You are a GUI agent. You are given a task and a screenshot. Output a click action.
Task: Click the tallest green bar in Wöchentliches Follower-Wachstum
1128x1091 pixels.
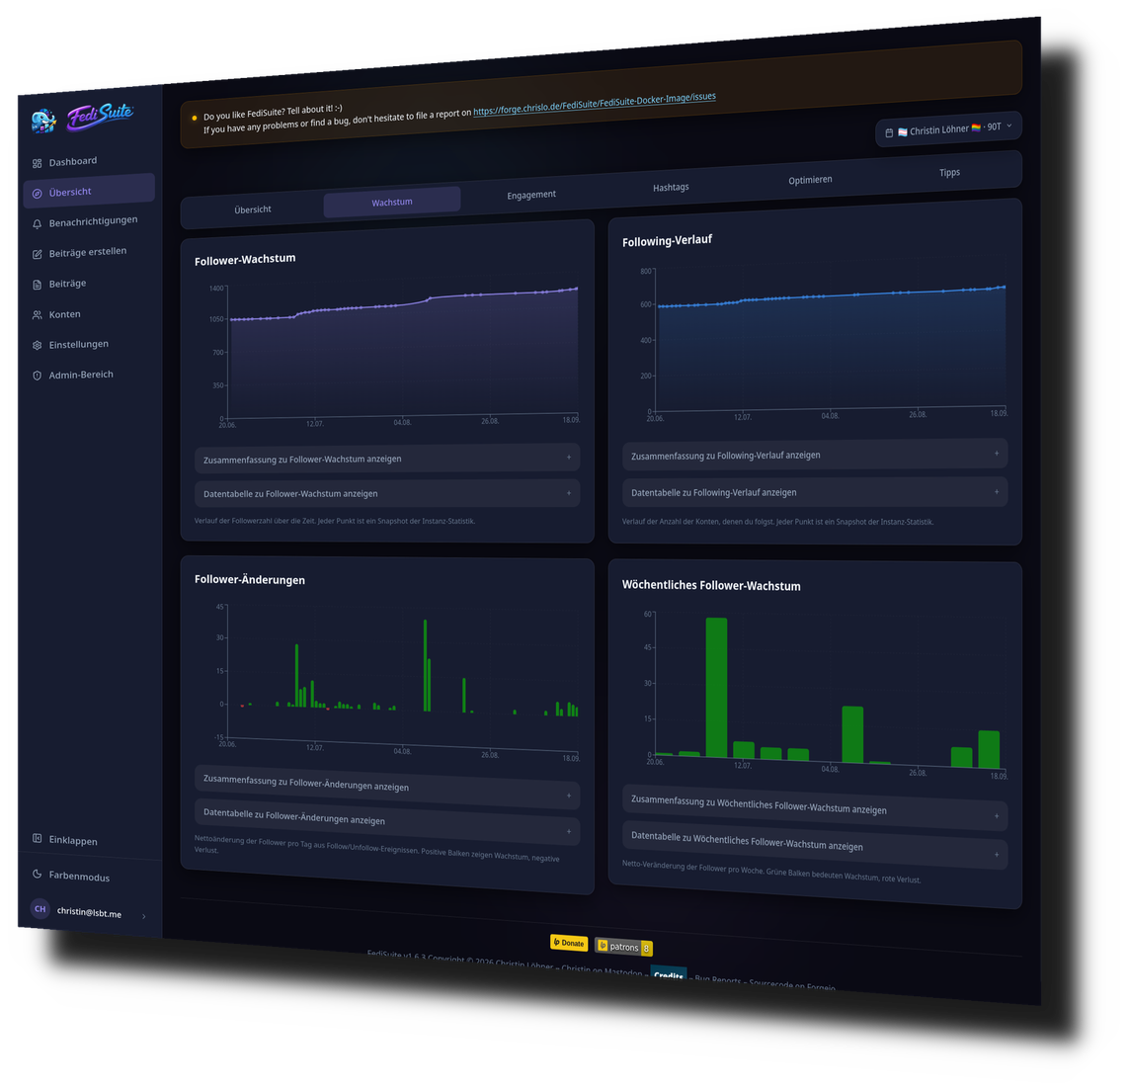pos(716,687)
